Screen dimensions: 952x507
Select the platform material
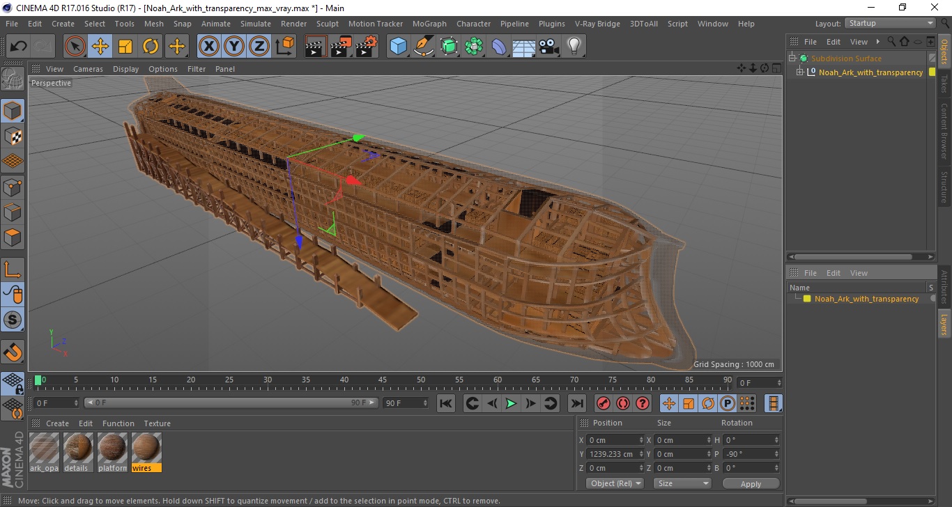click(x=112, y=452)
